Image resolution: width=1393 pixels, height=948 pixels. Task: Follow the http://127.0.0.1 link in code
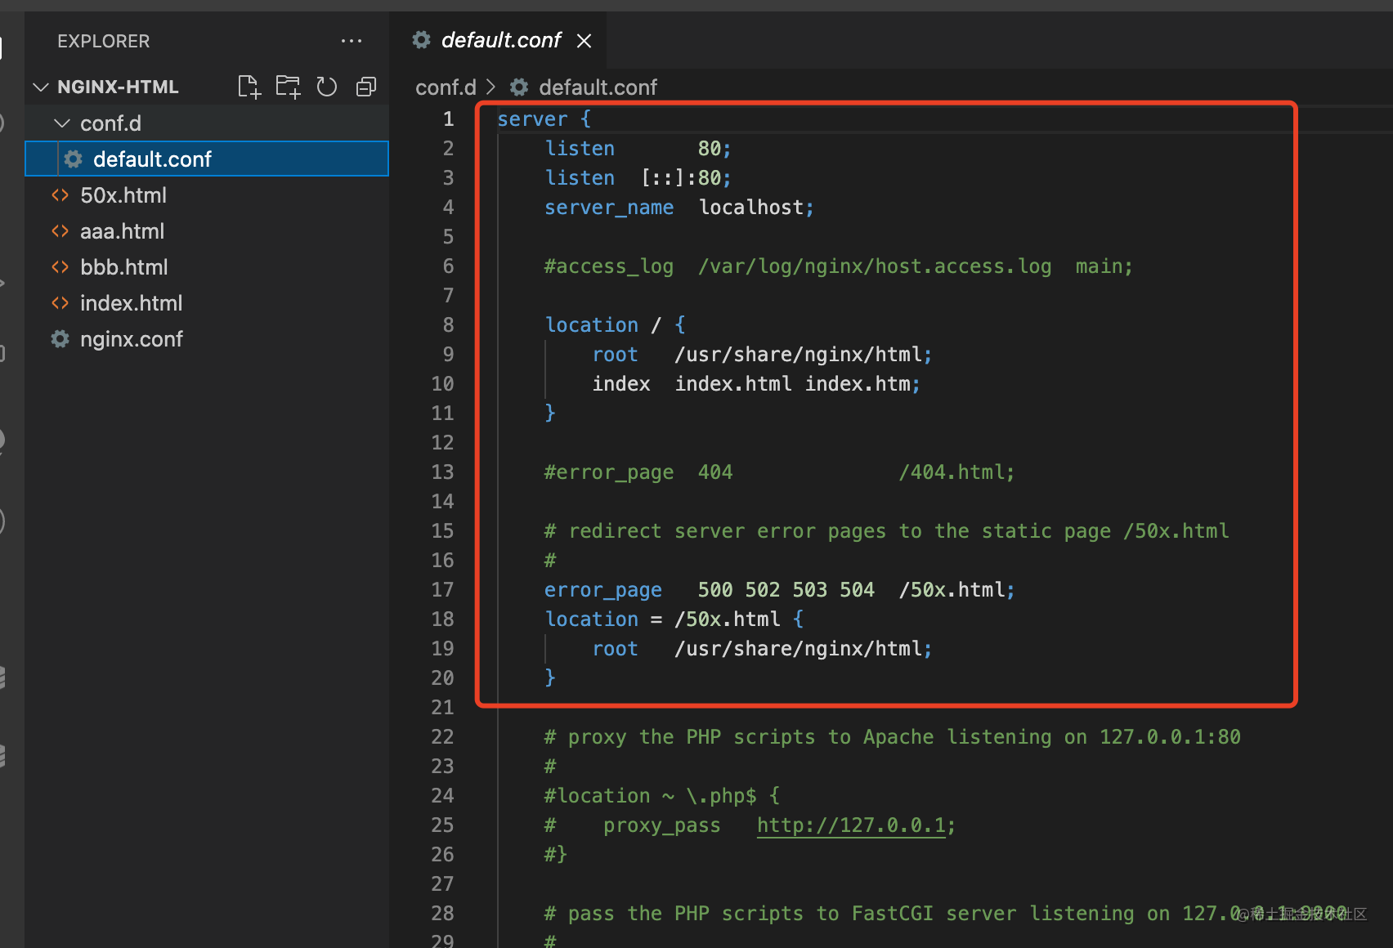click(851, 825)
